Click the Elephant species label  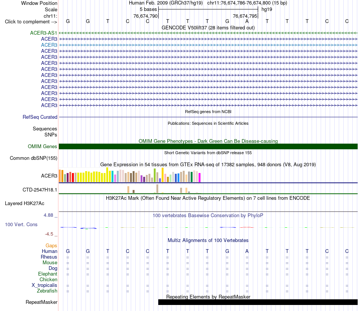pyautogui.click(x=47, y=274)
